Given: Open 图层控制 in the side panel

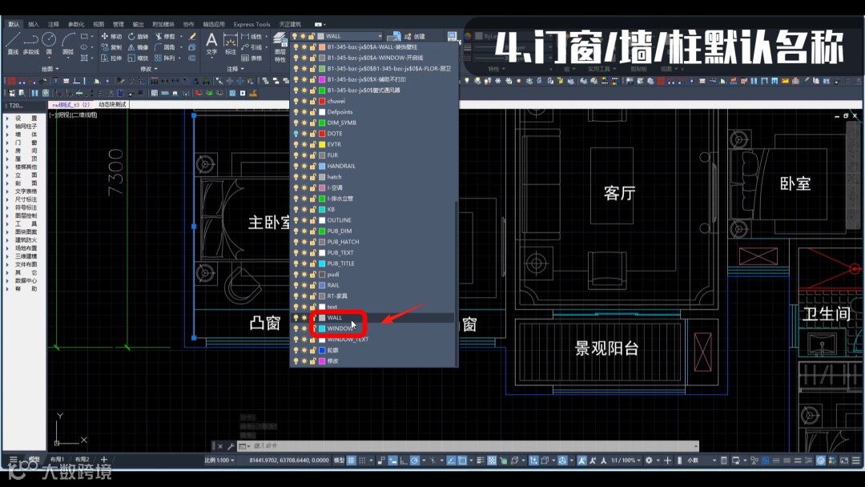Looking at the screenshot, I should tap(26, 215).
